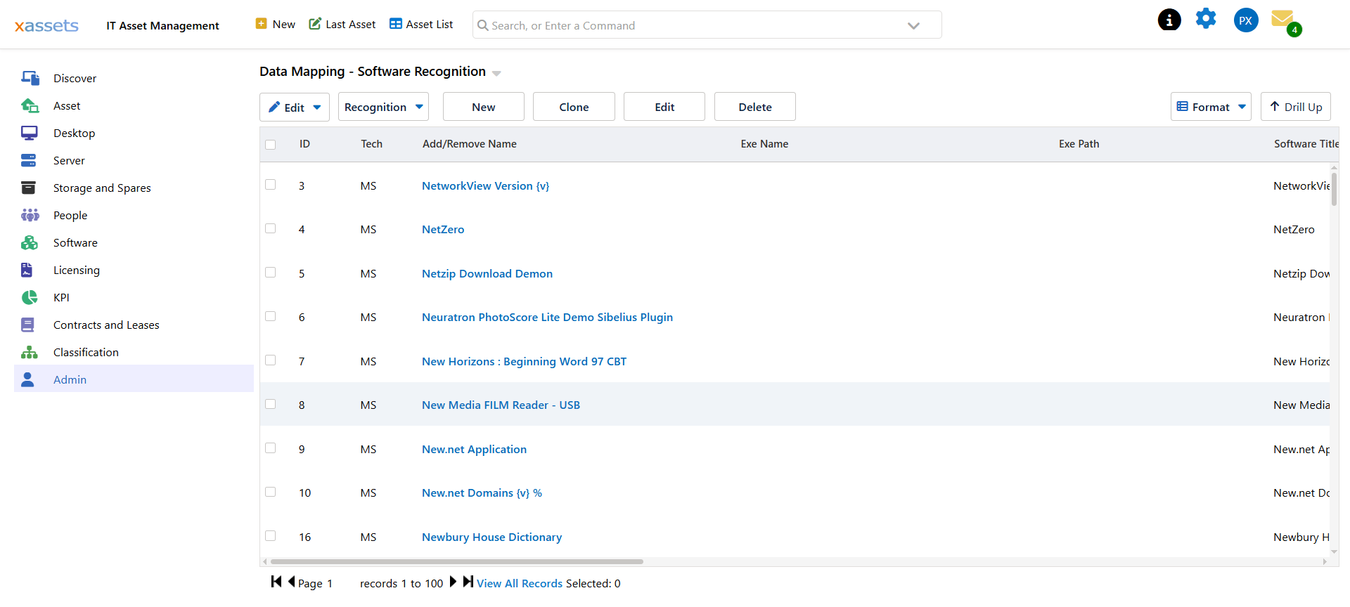Screen dimensions: 1350x607
Task: Open the Classification menu item
Action: coord(86,352)
